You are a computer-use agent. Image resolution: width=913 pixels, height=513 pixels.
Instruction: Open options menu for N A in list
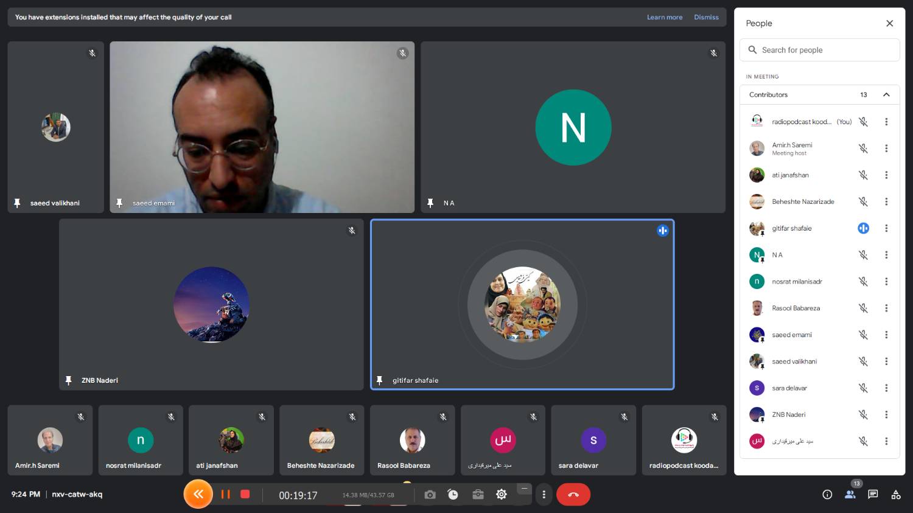[886, 255]
